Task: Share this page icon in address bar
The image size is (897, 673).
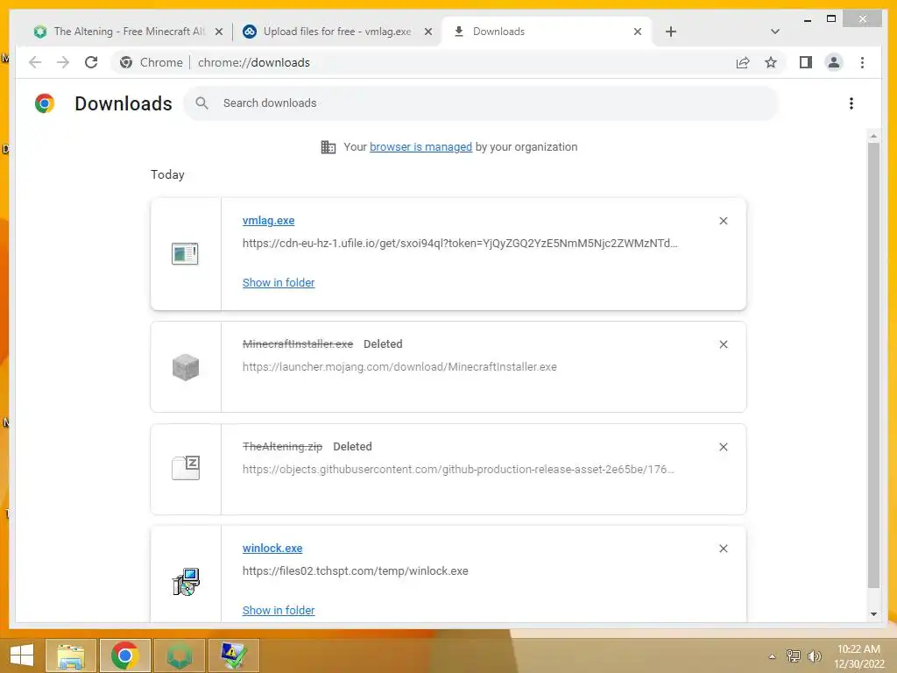Action: coord(743,62)
